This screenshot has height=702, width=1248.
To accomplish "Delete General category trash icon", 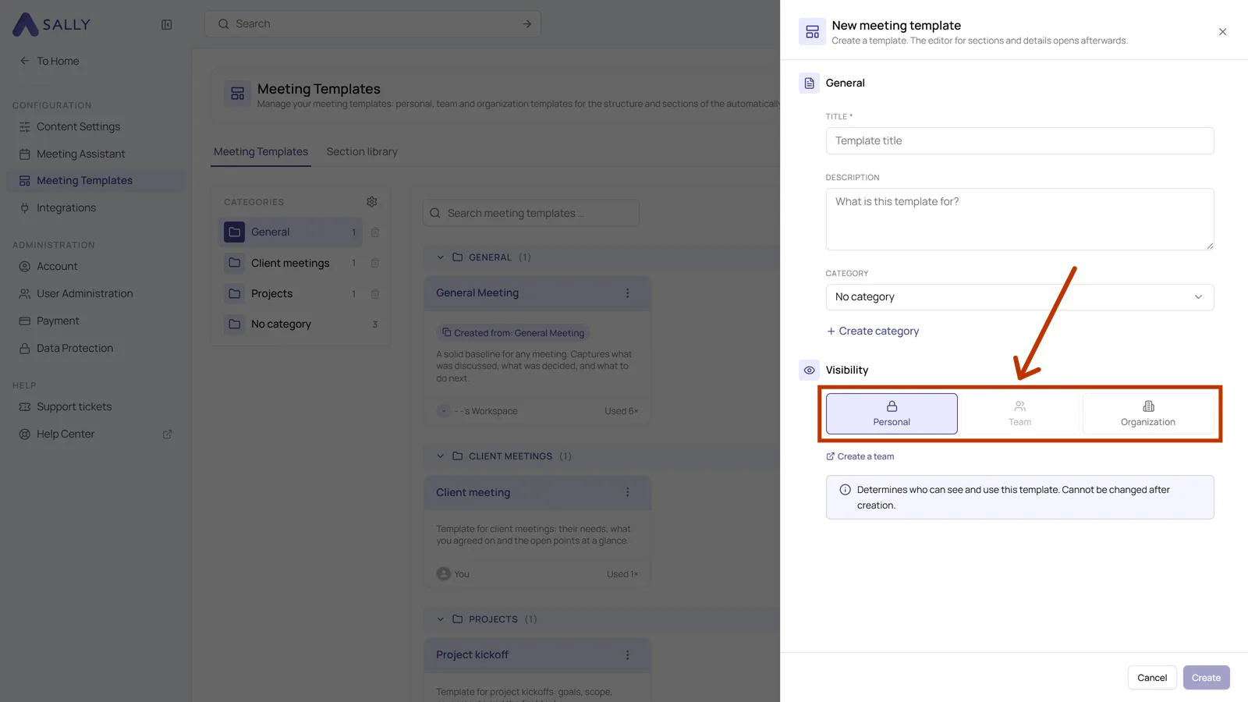I will tap(375, 232).
